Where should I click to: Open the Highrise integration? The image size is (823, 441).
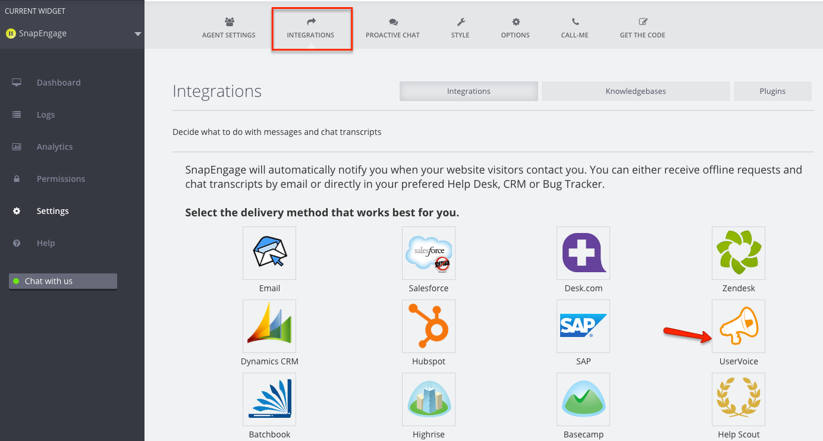click(x=429, y=399)
